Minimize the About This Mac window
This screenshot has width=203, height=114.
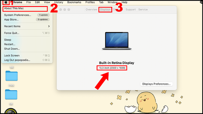click(65, 10)
